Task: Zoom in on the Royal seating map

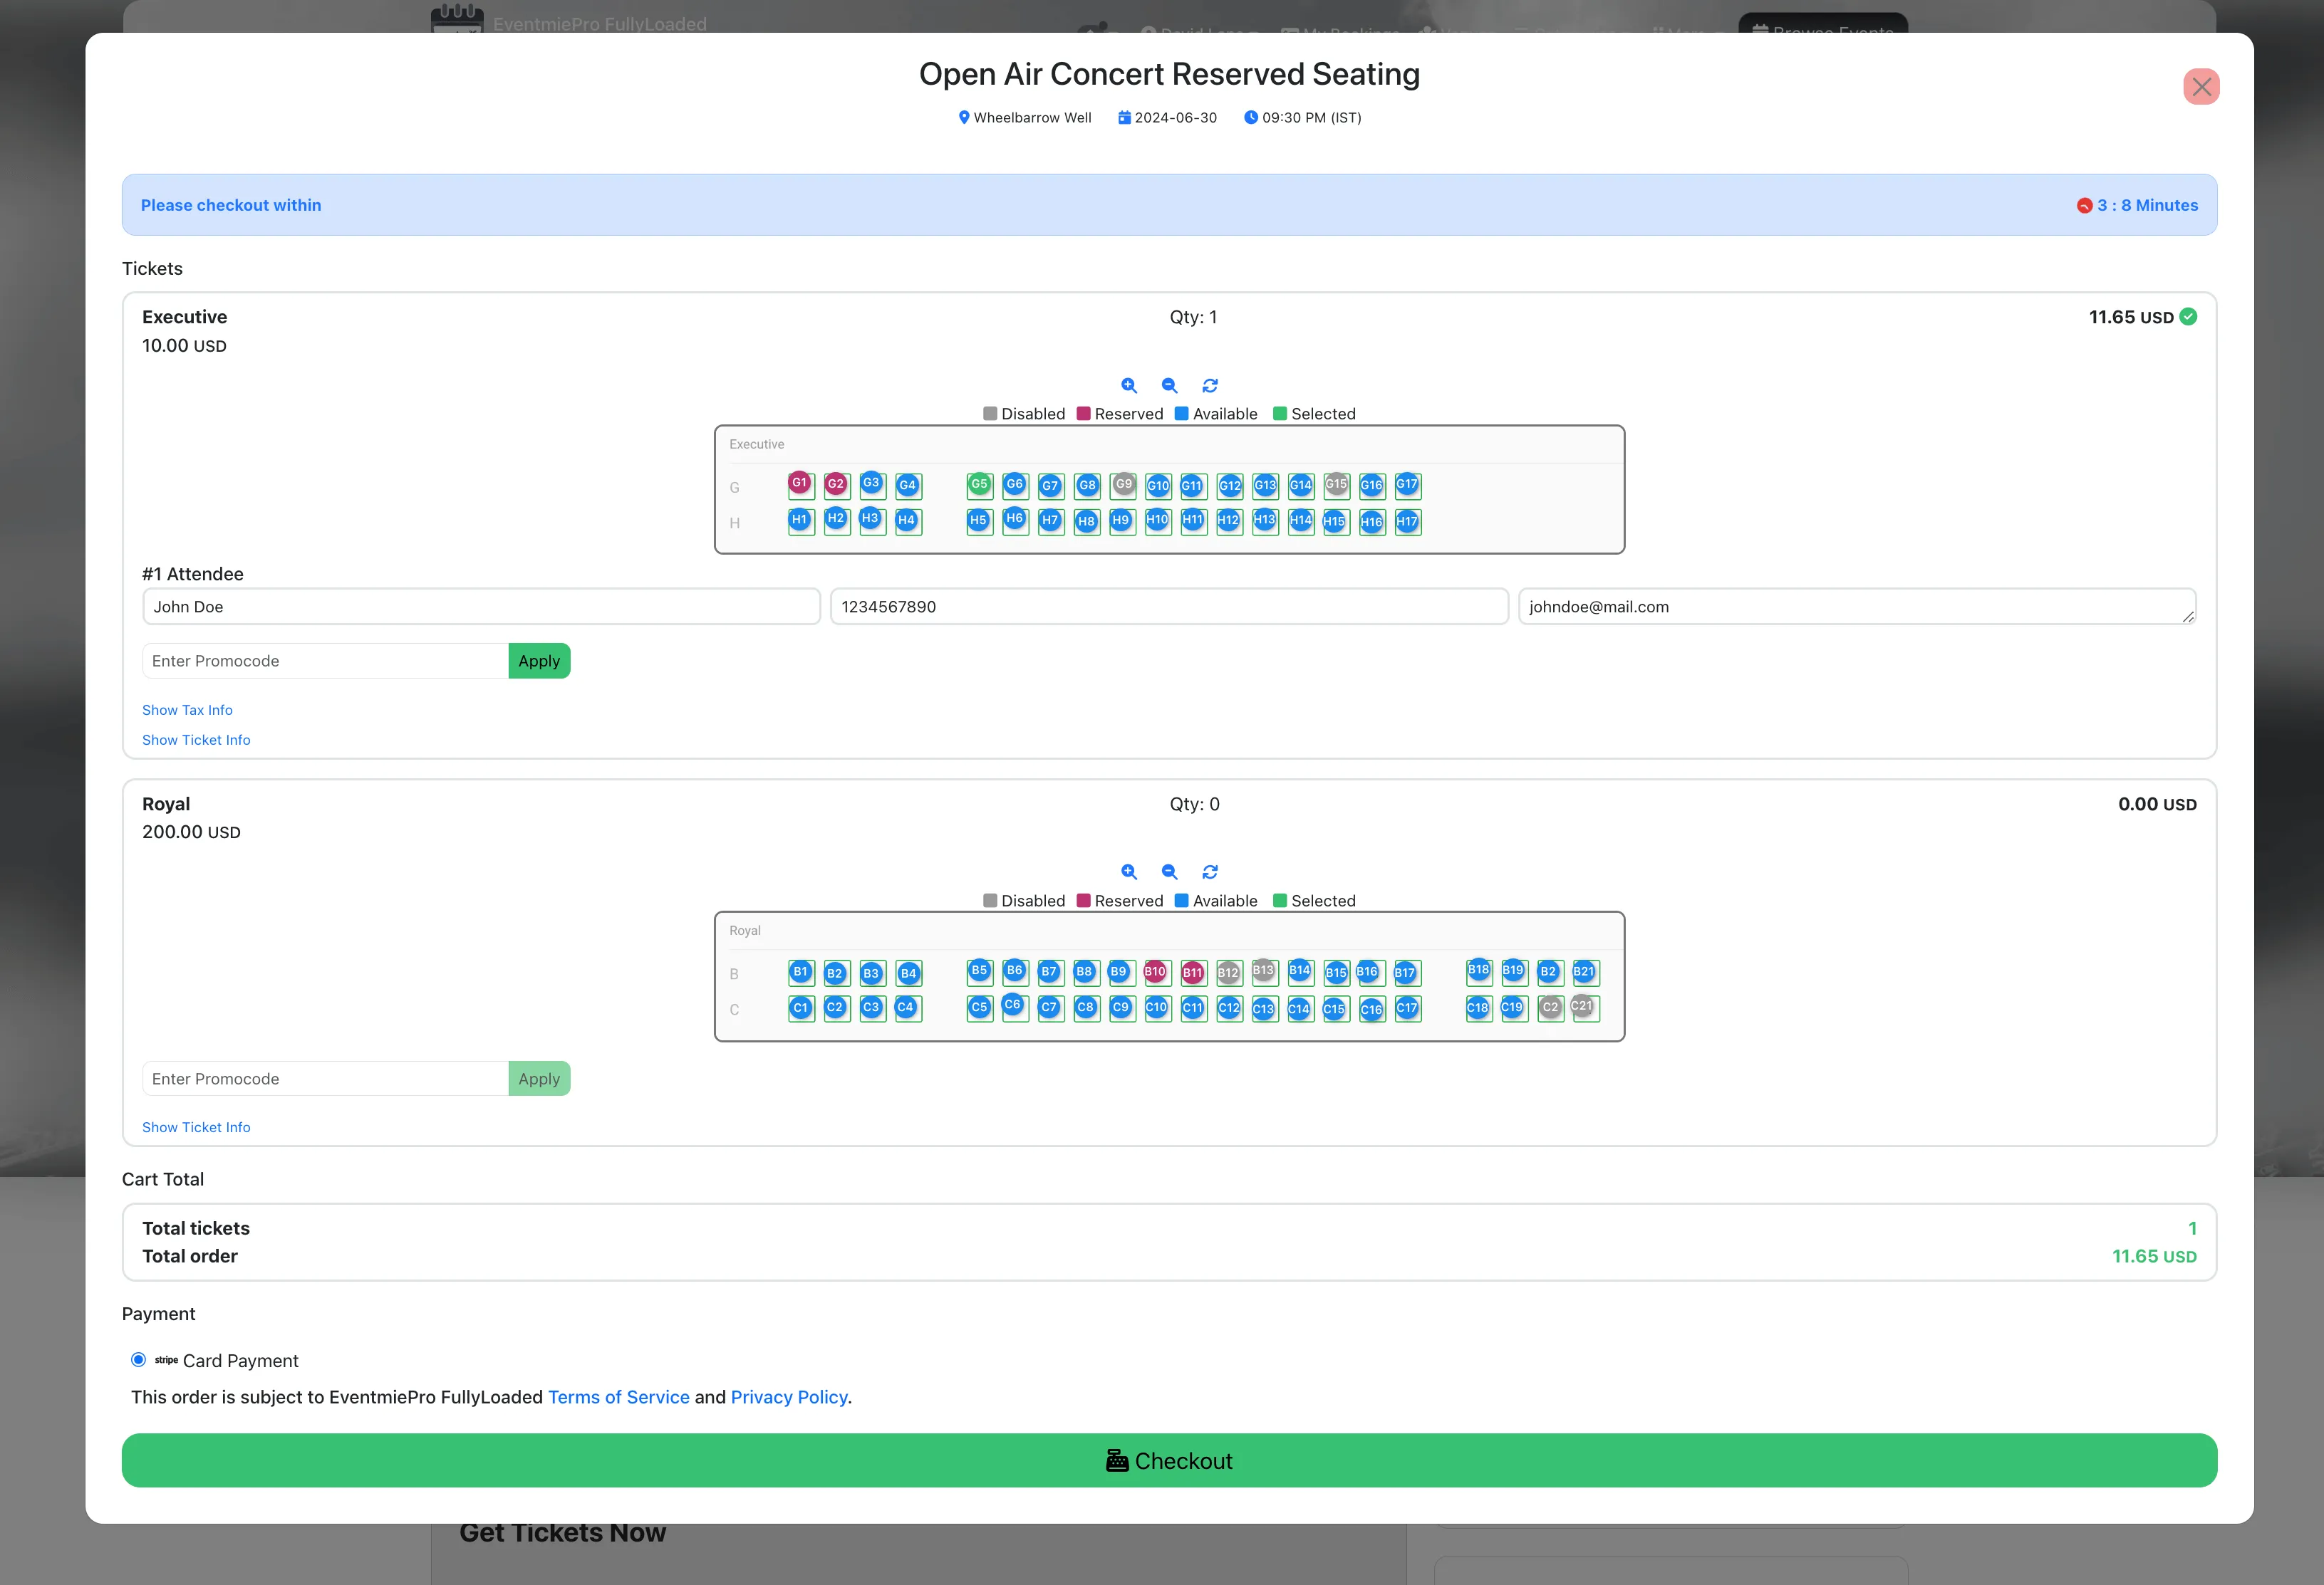Action: [1129, 872]
